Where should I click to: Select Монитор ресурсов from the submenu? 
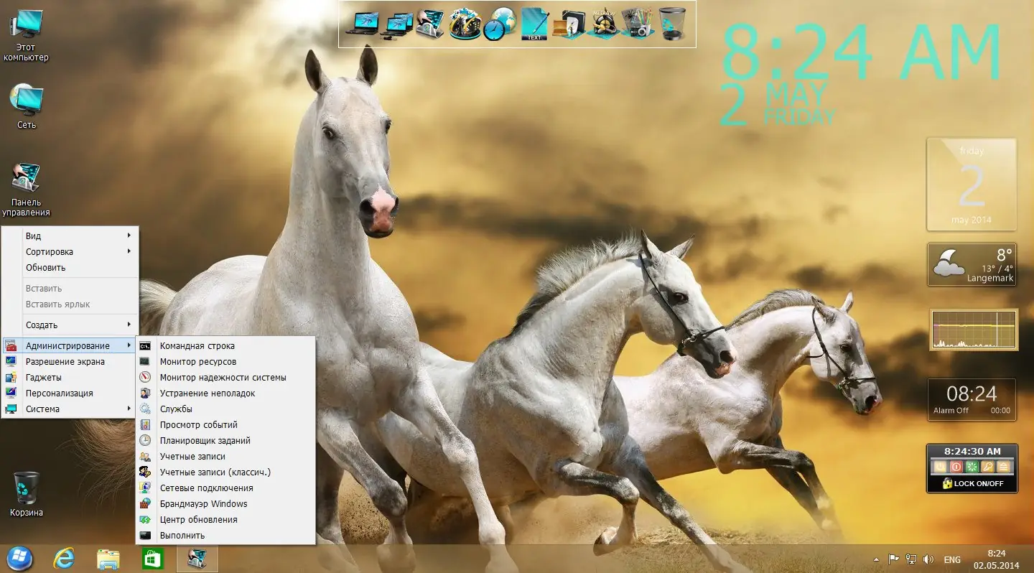[x=225, y=361]
